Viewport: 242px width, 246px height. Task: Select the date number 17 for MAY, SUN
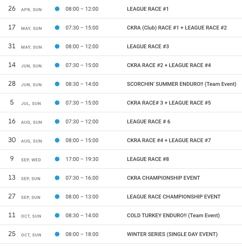tap(12, 27)
